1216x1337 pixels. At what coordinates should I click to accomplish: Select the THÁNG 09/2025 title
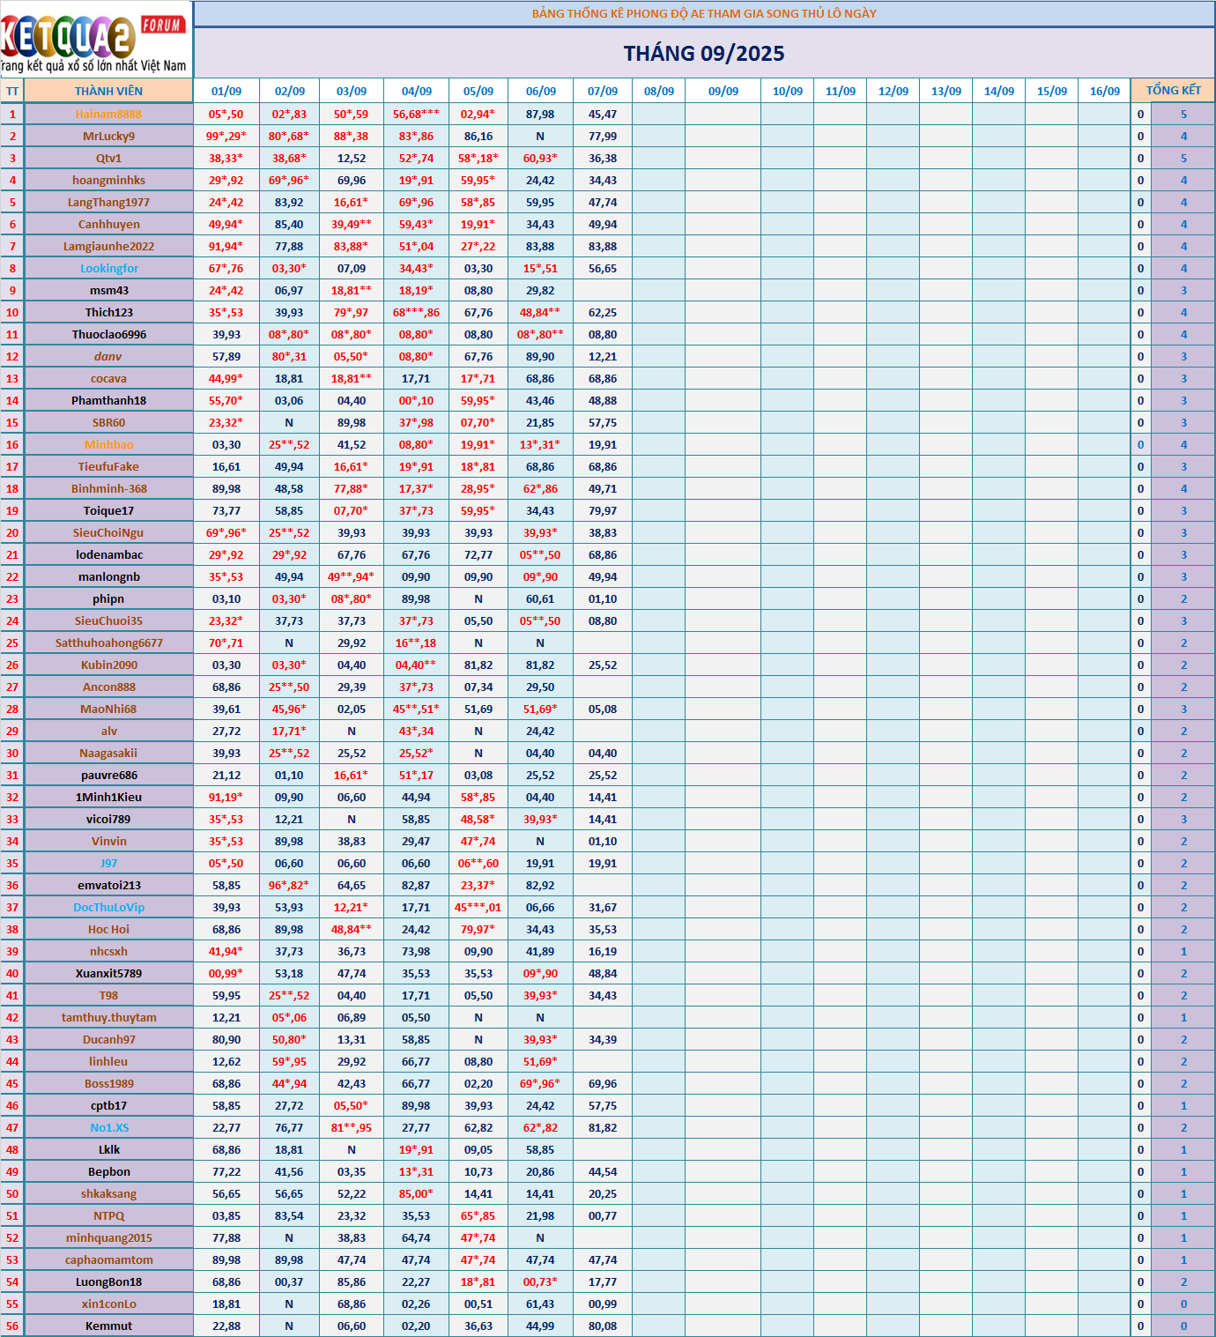click(704, 54)
